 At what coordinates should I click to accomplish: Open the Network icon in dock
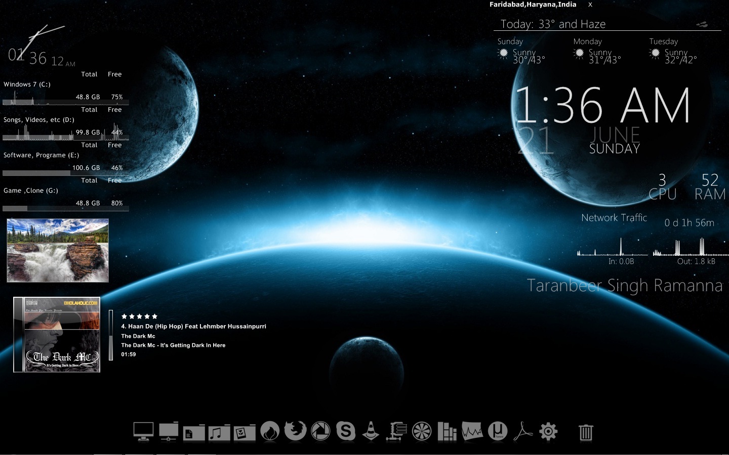(x=169, y=432)
